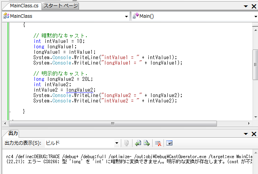
Task: Click the line "long longValue2 = 20L;"
Action: [63, 79]
